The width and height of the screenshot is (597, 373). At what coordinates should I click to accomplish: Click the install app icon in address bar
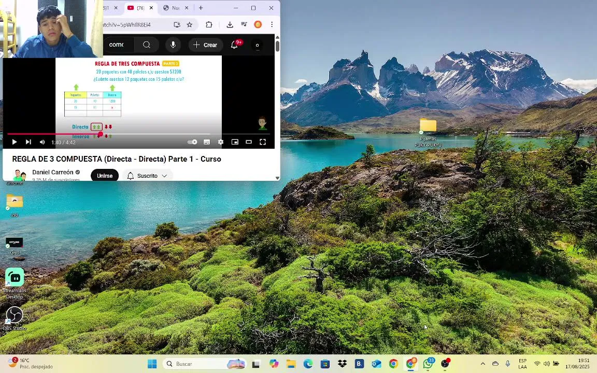click(x=177, y=25)
